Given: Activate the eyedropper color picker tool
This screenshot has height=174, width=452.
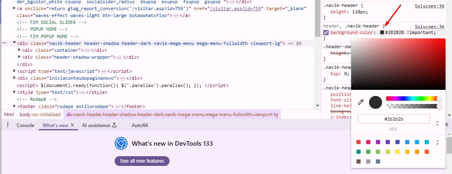Looking at the screenshot, I should point(360,102).
